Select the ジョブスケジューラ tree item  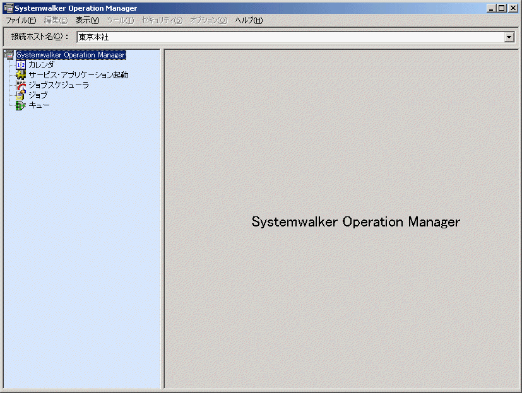59,85
